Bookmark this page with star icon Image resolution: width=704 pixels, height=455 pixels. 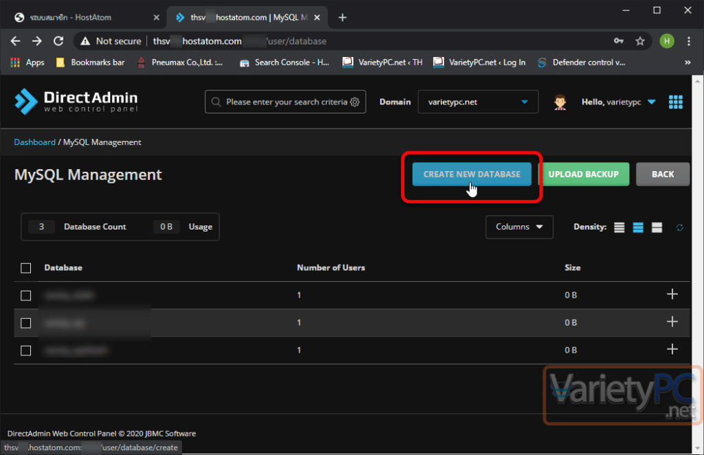click(640, 41)
